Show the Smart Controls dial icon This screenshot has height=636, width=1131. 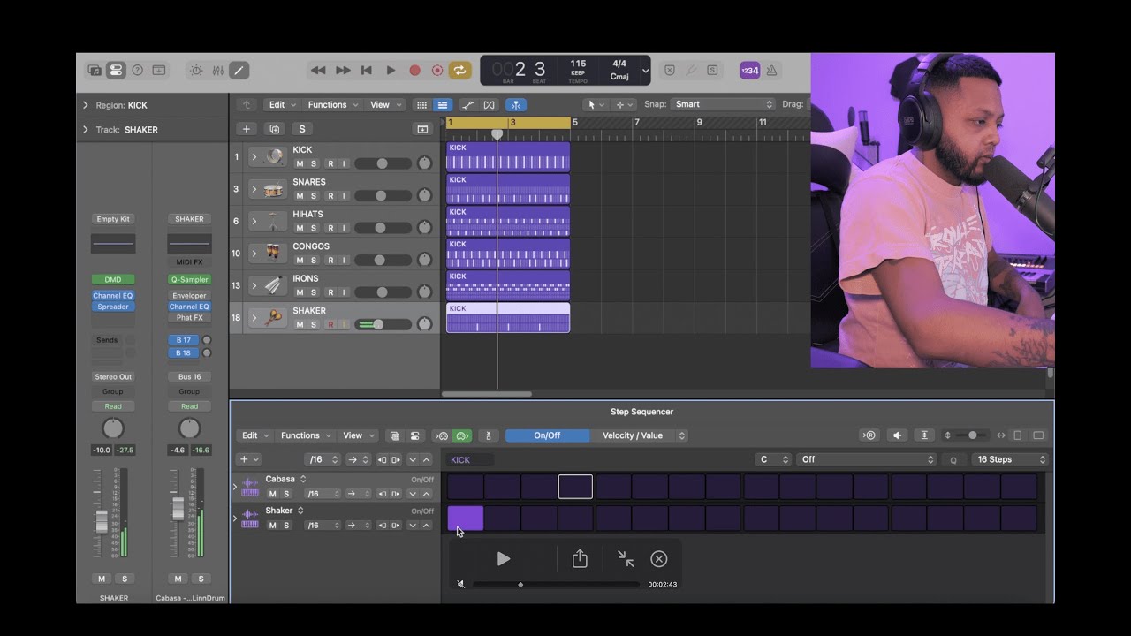(x=196, y=71)
